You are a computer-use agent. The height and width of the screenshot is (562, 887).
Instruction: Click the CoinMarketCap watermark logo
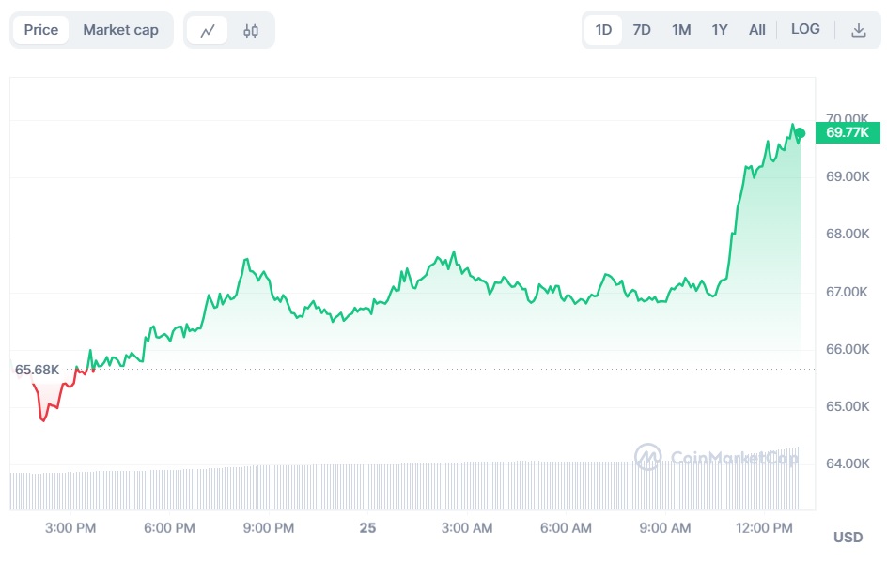click(x=716, y=458)
